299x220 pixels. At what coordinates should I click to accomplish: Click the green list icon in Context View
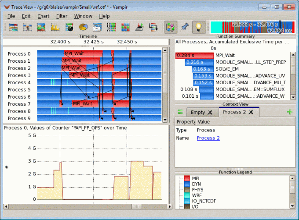click(180, 112)
